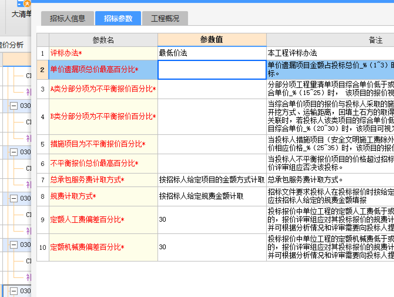The height and width of the screenshot is (297, 394).
Task: Click the 备注 column header
Action: (x=330, y=40)
